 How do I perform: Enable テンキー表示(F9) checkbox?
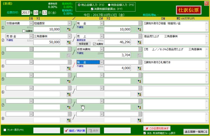pyautogui.click(x=5, y=130)
